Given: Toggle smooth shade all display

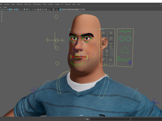Looking at the screenshot, I should (10, 9).
